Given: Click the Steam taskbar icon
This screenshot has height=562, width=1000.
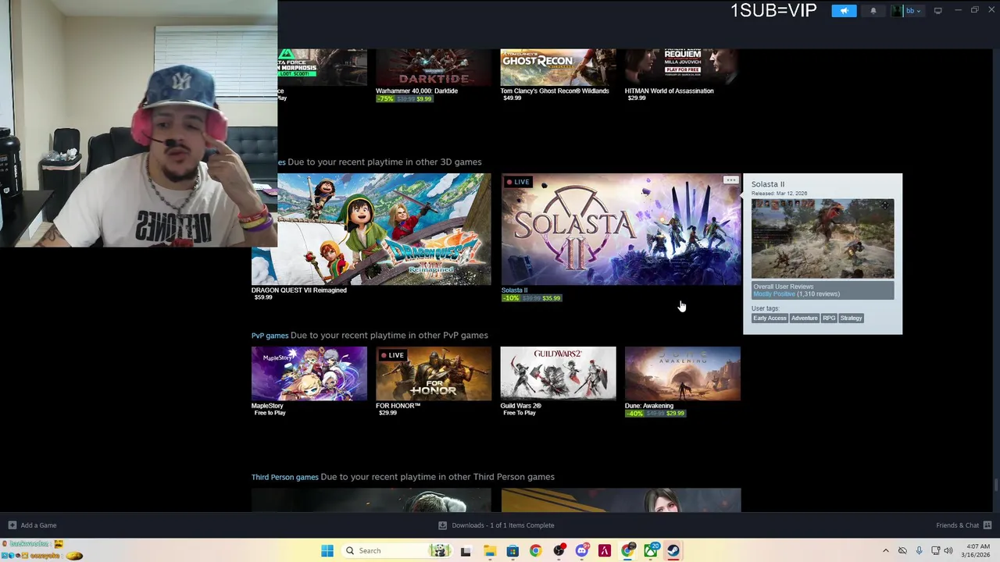Looking at the screenshot, I should (x=673, y=551).
